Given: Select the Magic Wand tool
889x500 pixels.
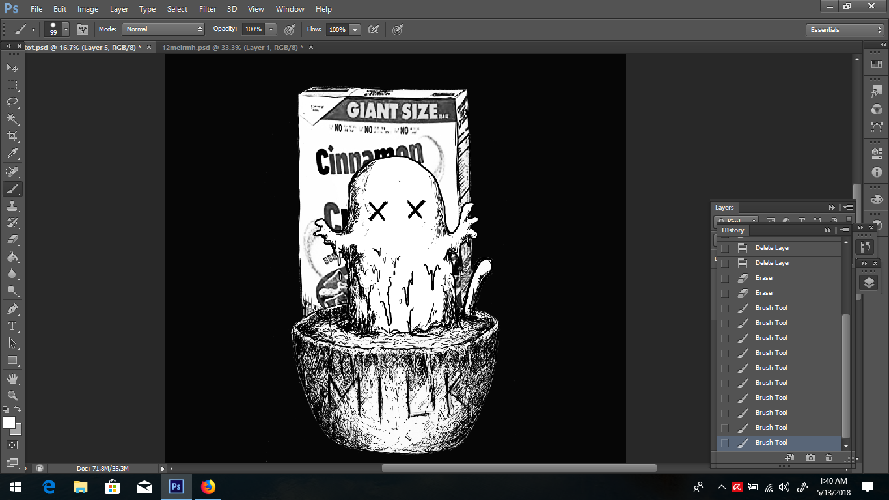Looking at the screenshot, I should click(x=12, y=119).
